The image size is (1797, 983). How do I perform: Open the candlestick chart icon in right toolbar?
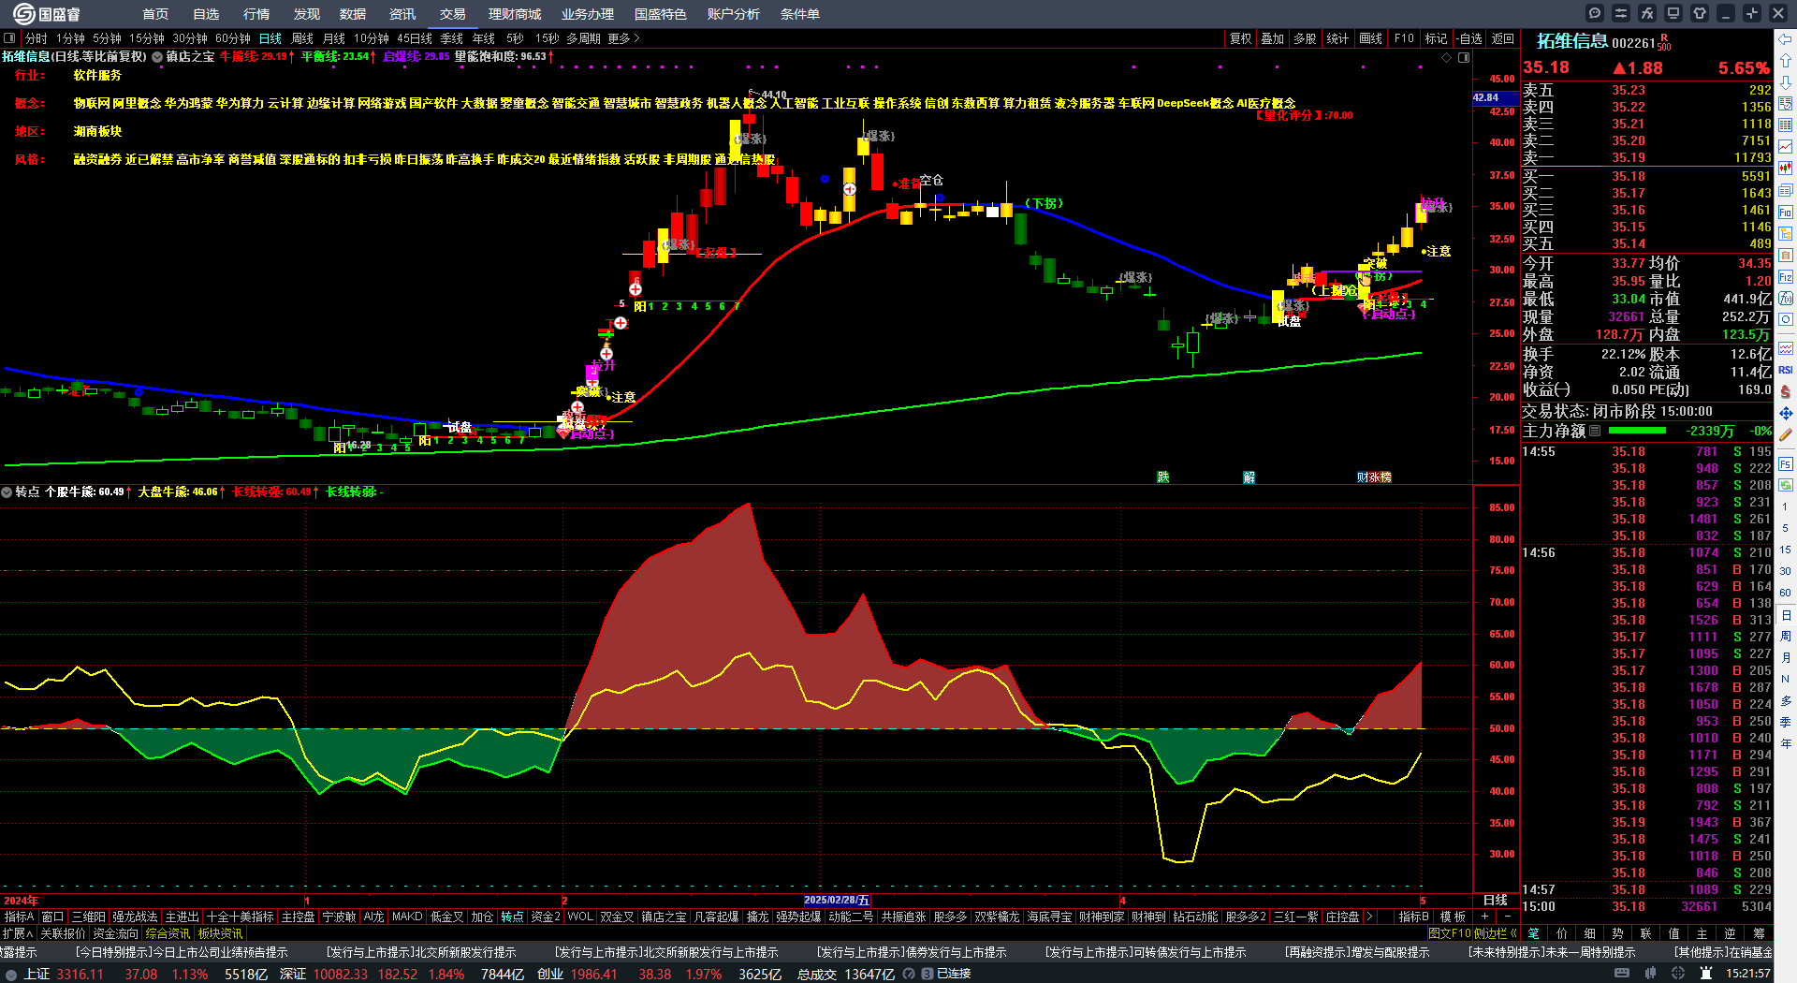(1786, 169)
